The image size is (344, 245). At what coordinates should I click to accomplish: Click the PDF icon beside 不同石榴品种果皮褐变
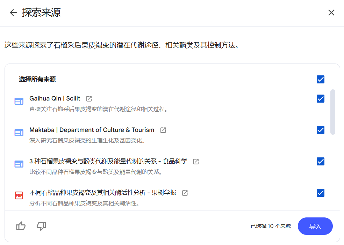[x=19, y=195]
